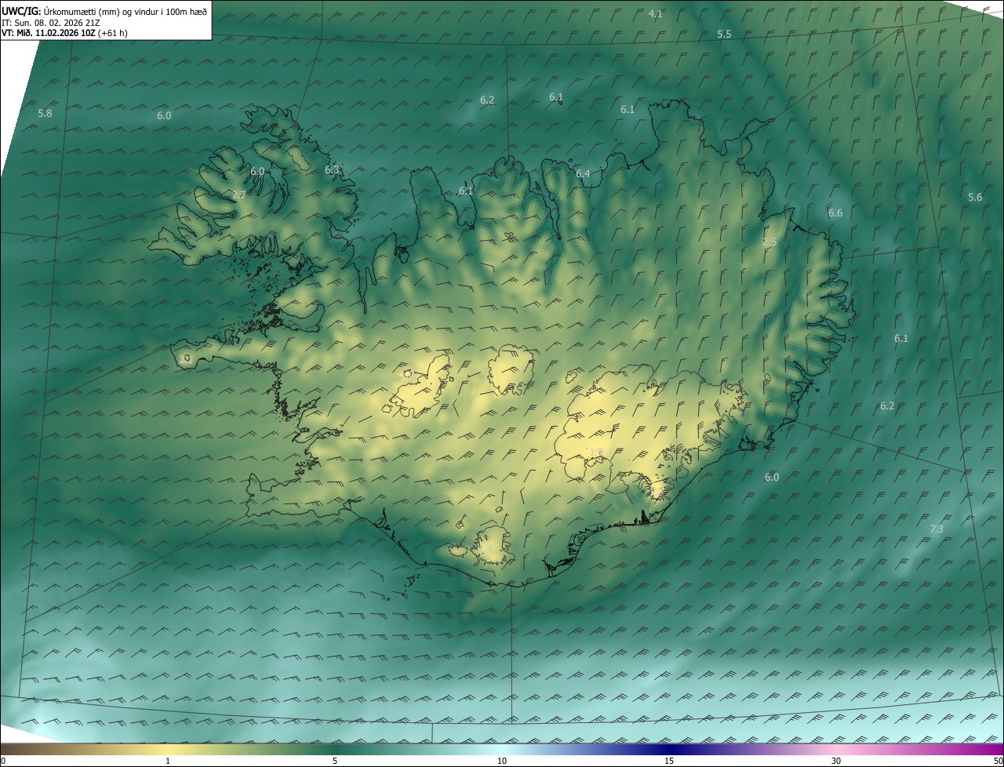Viewport: 1004px width, 767px height.
Task: Select the 5.5 value label
Action: coord(724,35)
